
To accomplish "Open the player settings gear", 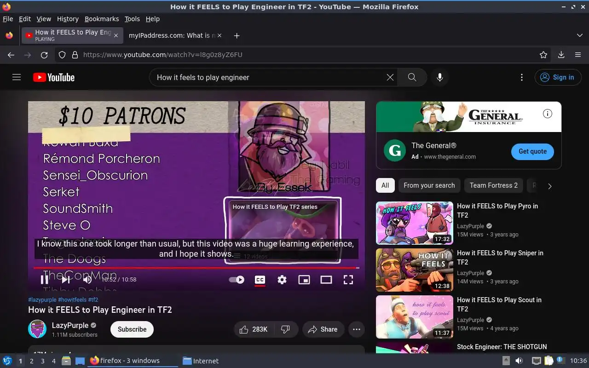I will 282,279.
